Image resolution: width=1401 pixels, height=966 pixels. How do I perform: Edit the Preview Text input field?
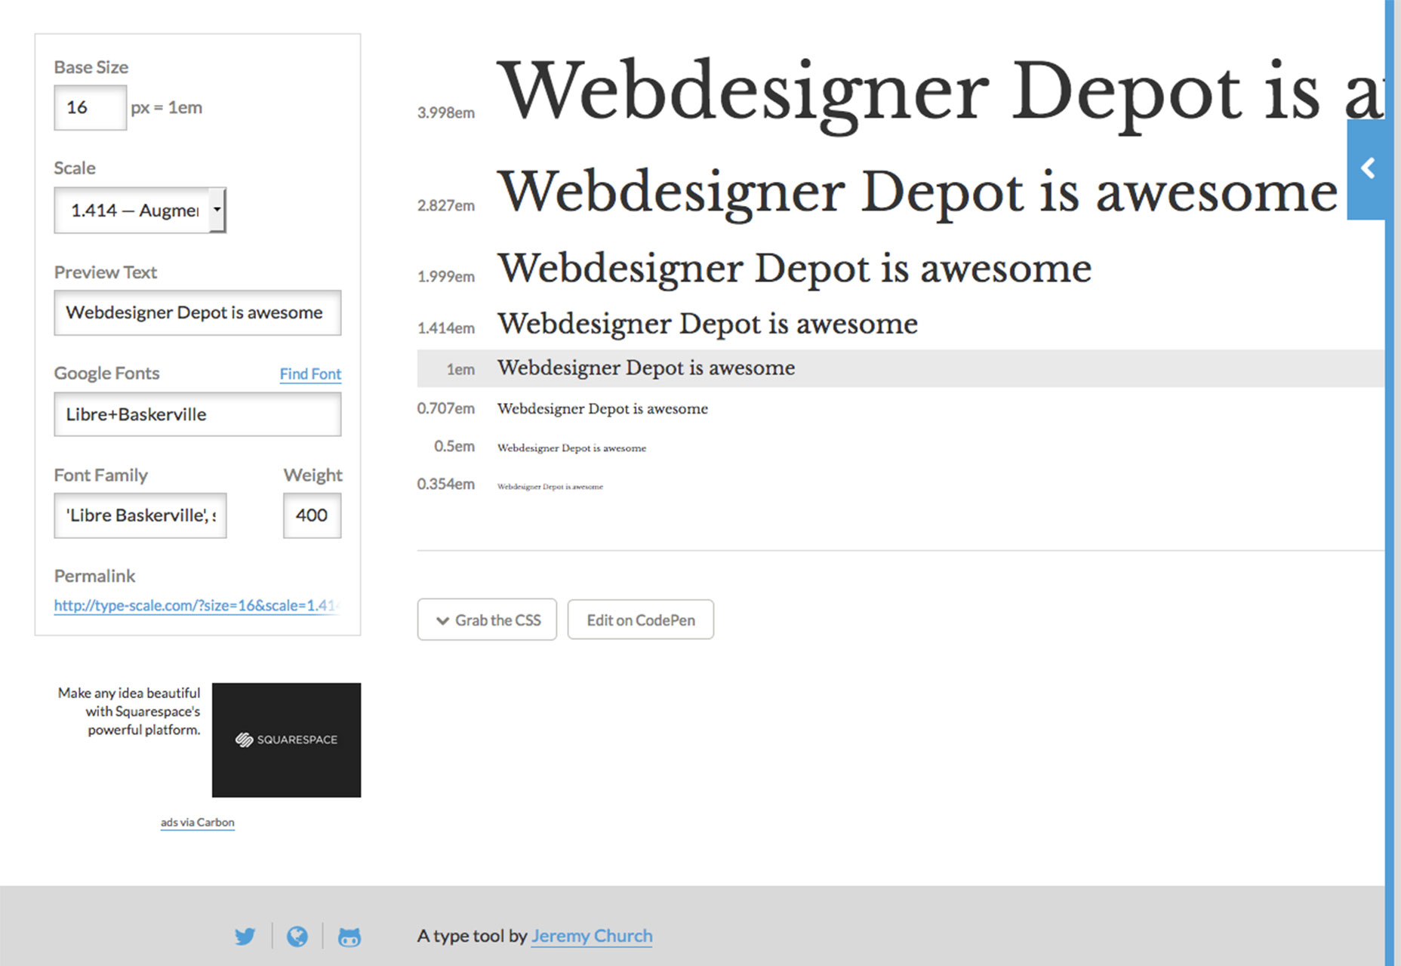[197, 312]
